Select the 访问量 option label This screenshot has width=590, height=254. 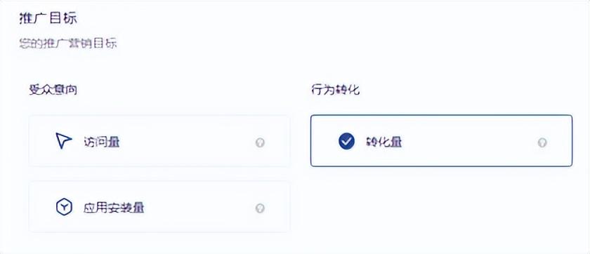click(102, 142)
